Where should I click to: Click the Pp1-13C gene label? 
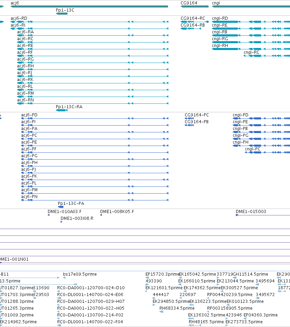(x=65, y=10)
